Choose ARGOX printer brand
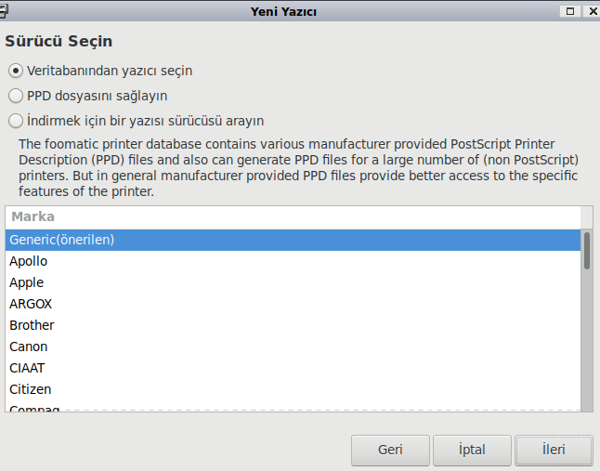The width and height of the screenshot is (600, 471). tap(31, 304)
